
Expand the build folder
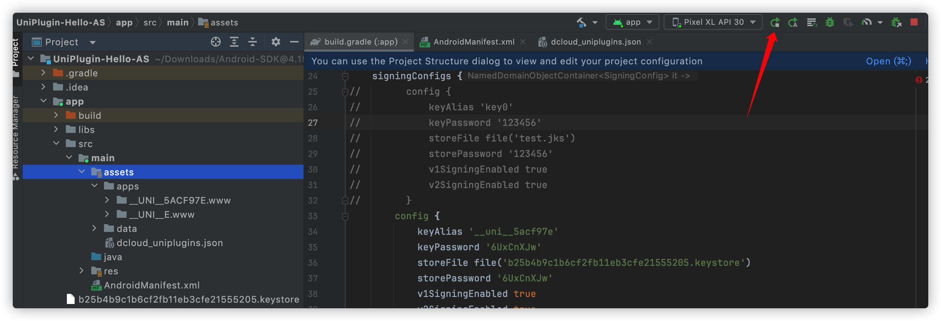(x=56, y=115)
